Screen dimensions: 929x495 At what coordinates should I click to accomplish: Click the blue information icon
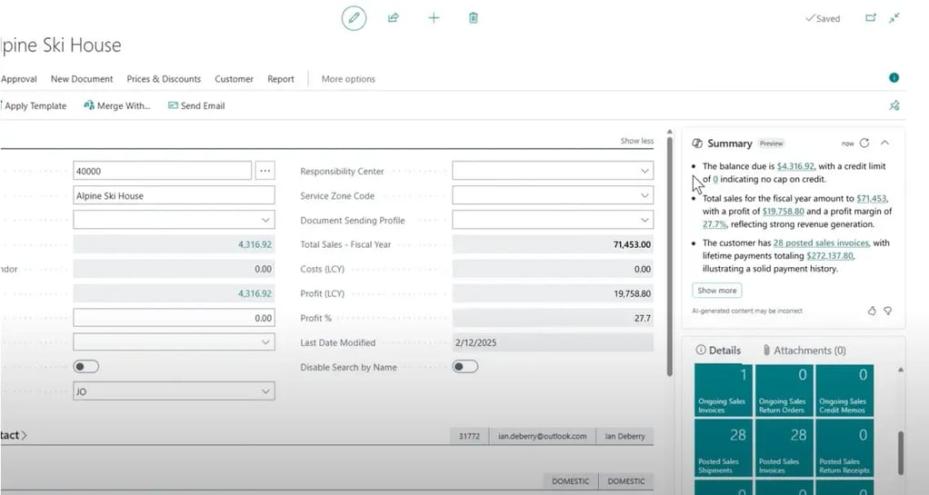[894, 77]
